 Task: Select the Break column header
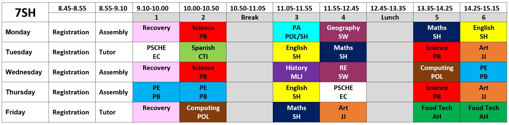(249, 17)
